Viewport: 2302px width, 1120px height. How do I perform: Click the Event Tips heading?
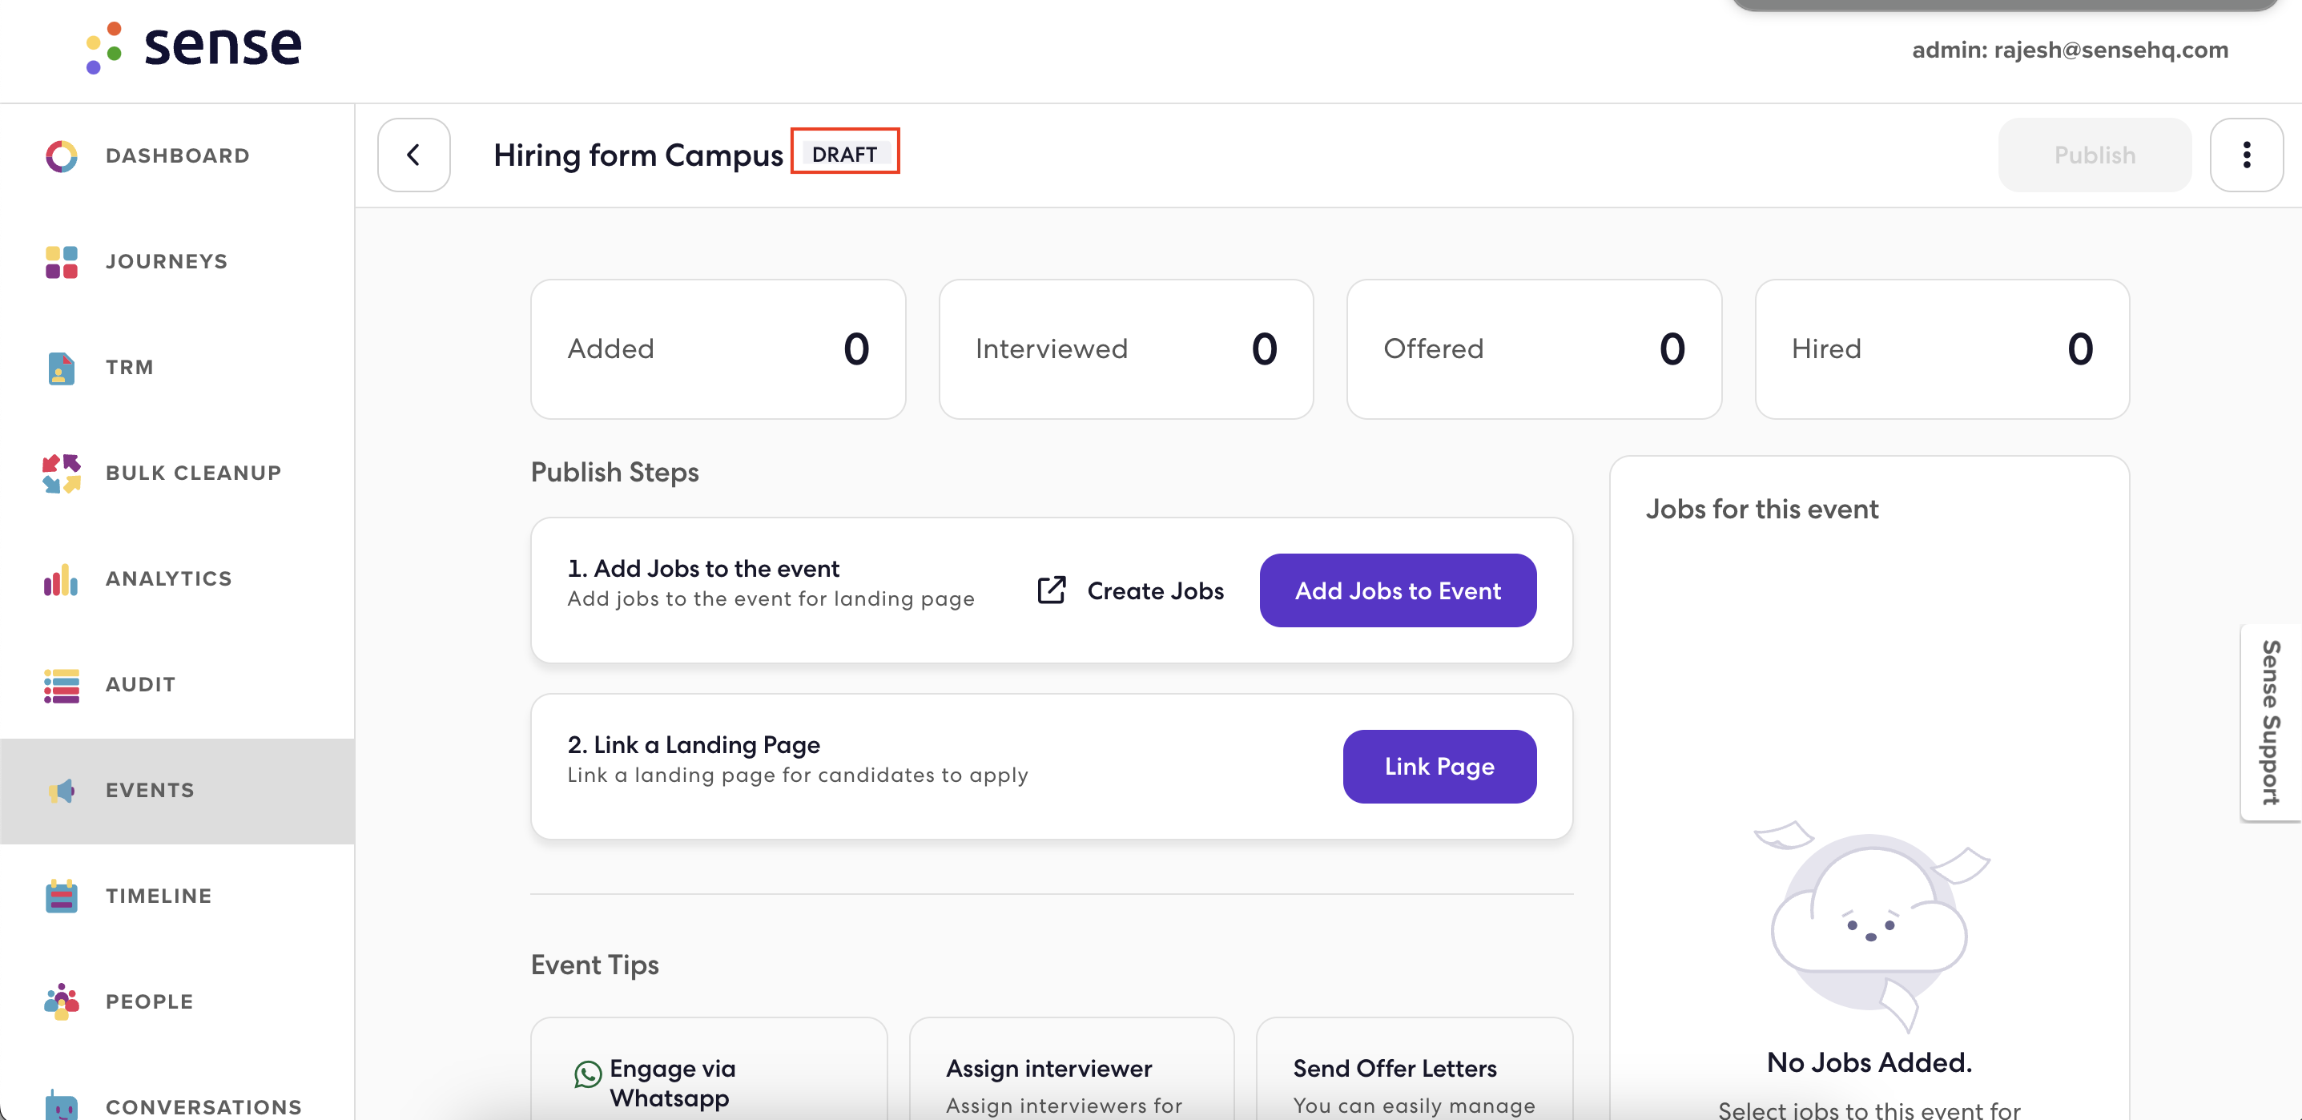coord(594,964)
